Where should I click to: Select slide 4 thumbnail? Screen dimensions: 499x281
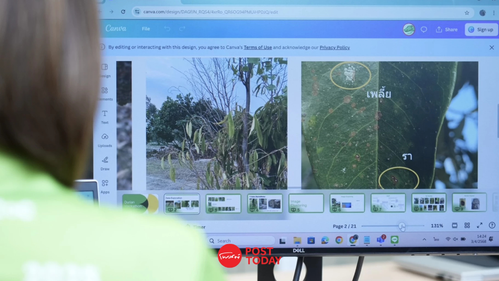(265, 204)
